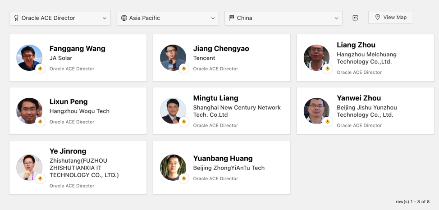Select Yuanbang Huang's profile photo
Viewport: 439px width, 210px height.
pyautogui.click(x=173, y=167)
